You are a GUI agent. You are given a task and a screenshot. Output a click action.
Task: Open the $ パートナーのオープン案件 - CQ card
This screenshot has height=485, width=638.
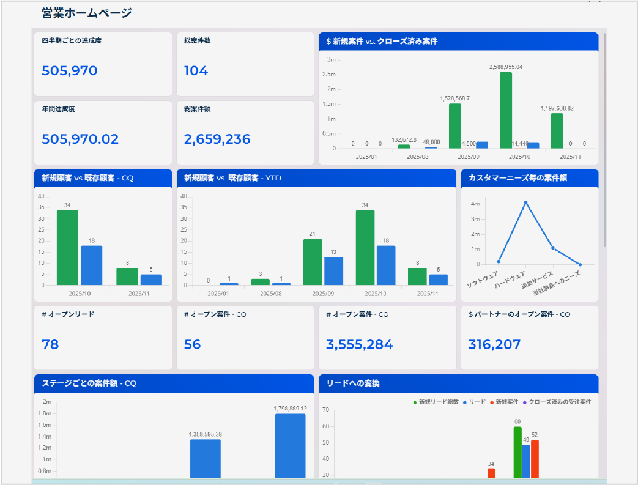[529, 338]
